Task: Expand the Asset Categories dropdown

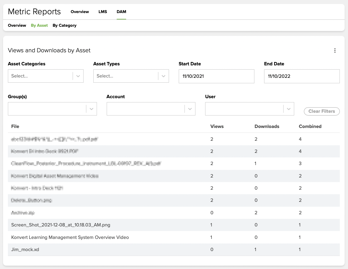Action: click(46, 76)
